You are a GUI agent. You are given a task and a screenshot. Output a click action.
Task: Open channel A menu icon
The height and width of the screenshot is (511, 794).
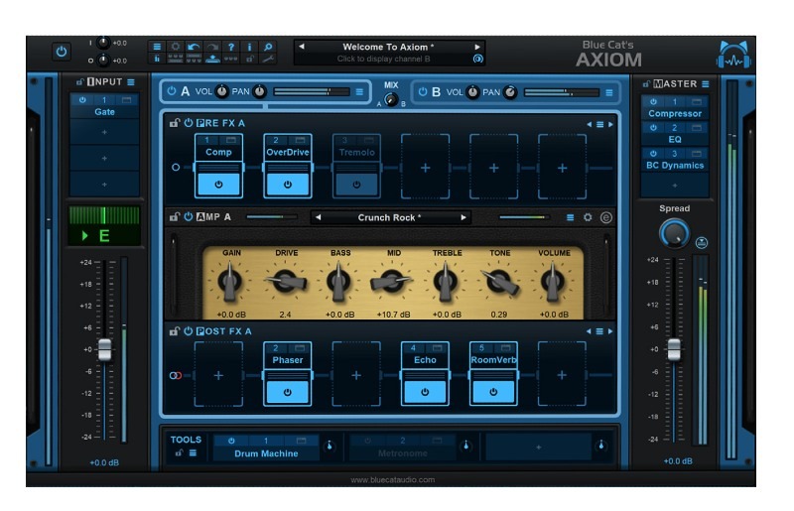tap(359, 92)
